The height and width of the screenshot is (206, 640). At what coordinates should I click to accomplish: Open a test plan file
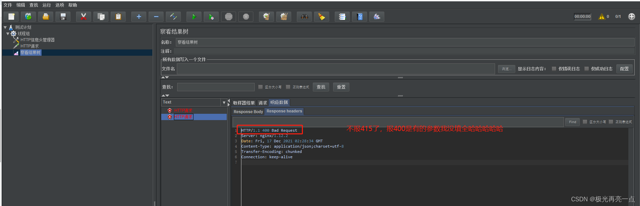(46, 17)
